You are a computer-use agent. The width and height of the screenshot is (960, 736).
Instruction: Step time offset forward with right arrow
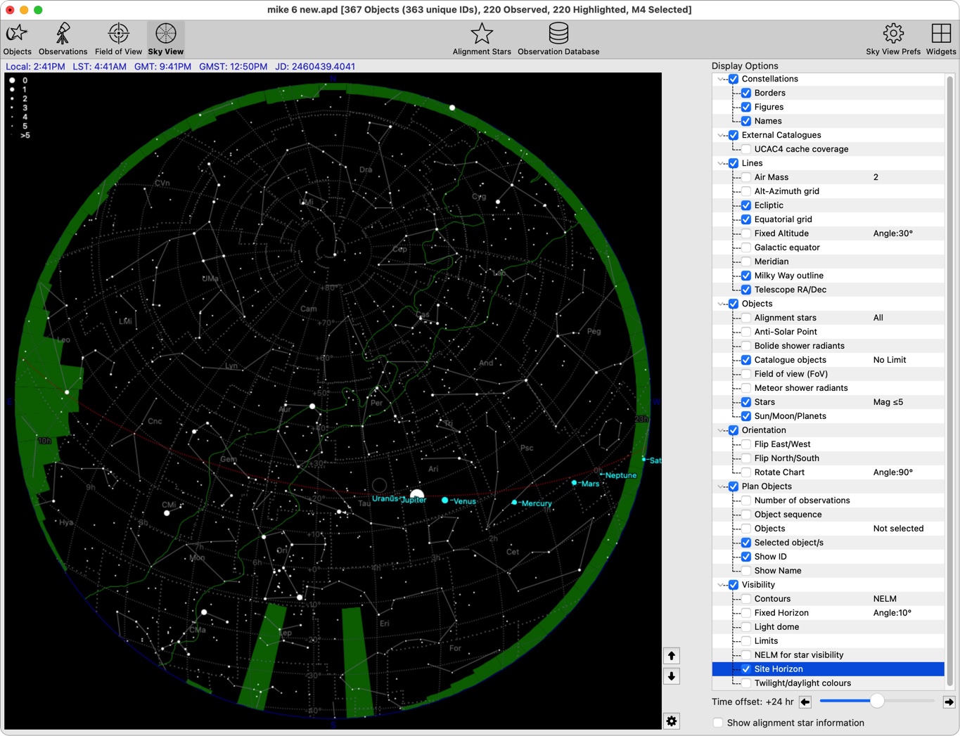tap(949, 702)
